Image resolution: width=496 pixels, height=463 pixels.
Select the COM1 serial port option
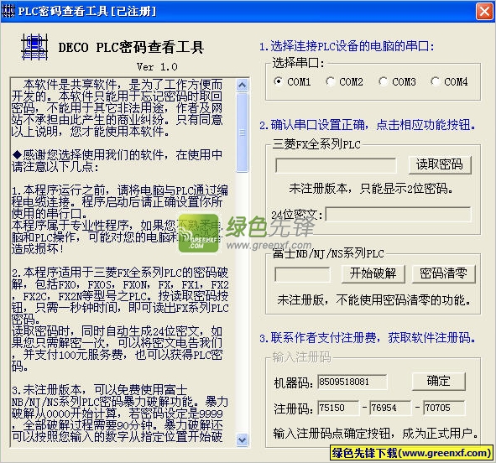pos(292,81)
